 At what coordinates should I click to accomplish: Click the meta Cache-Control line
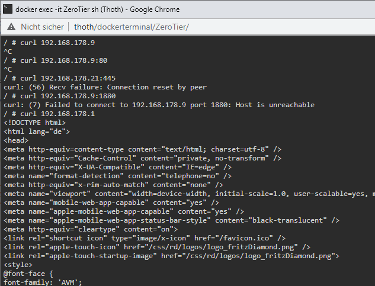coord(143,158)
